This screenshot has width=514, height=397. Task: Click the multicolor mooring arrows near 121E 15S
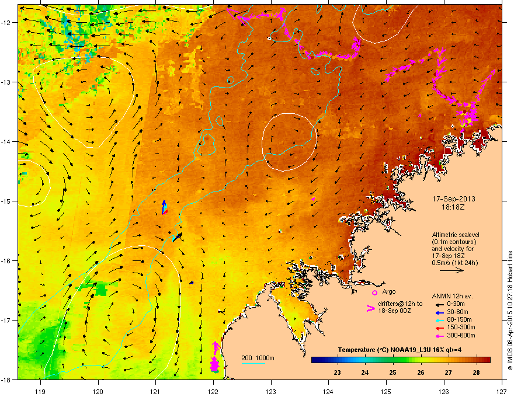165,207
